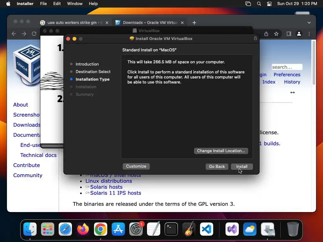Open the Edit menu
The image size is (323, 242).
(x=57, y=4)
